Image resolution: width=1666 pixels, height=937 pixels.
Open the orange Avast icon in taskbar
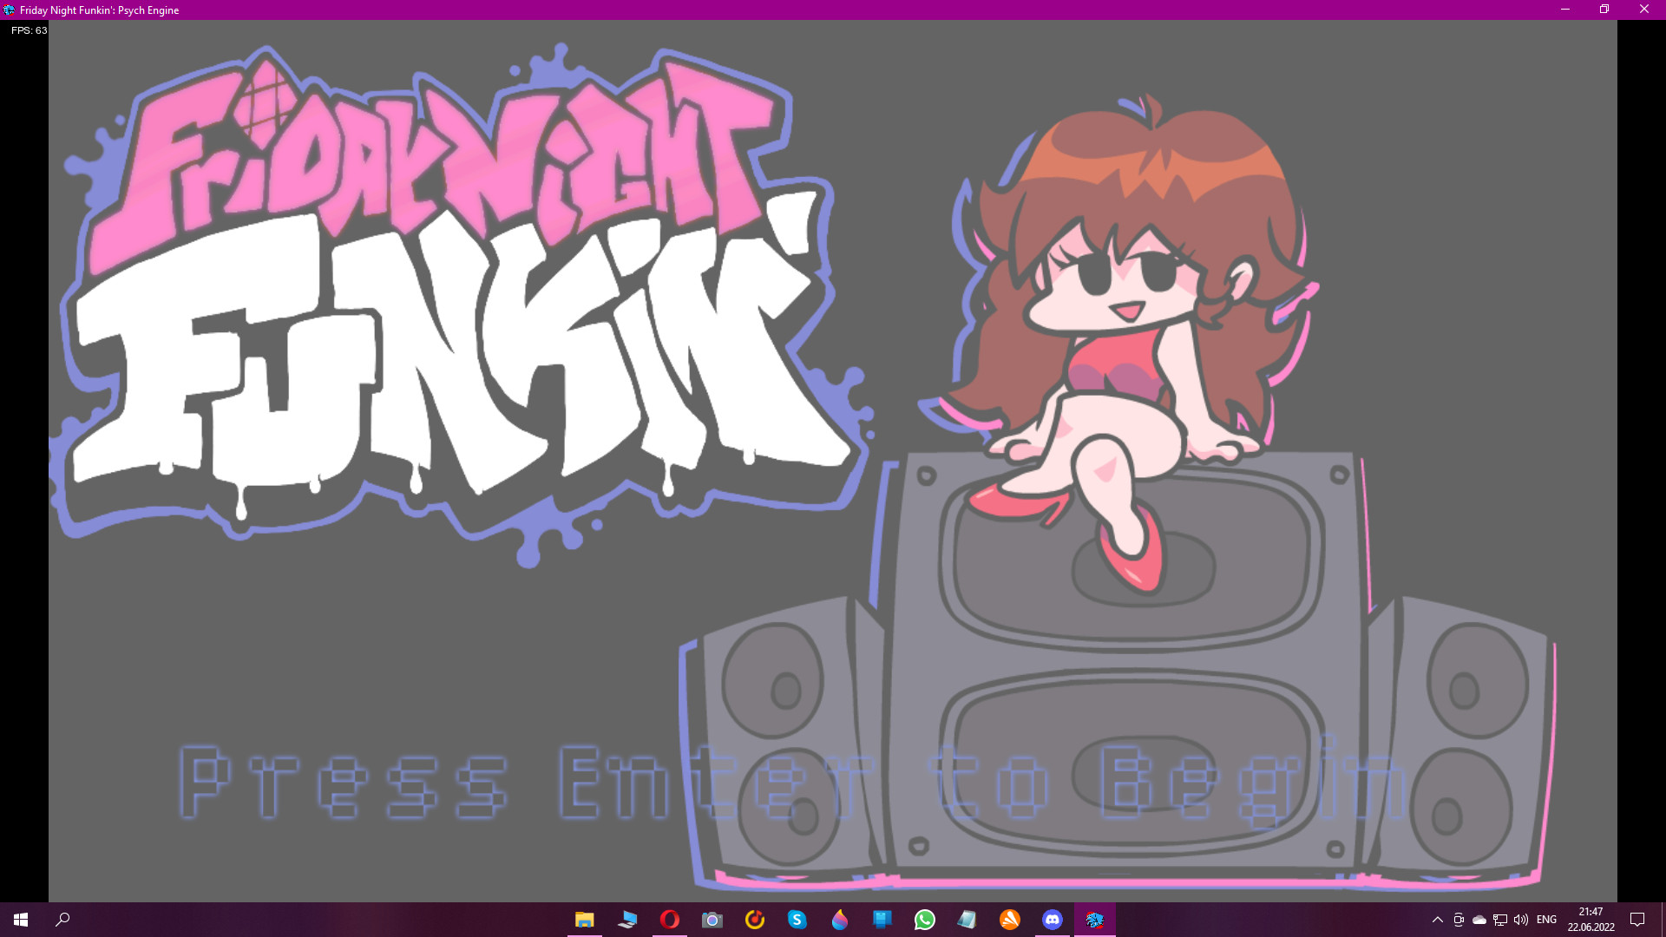coord(1010,920)
